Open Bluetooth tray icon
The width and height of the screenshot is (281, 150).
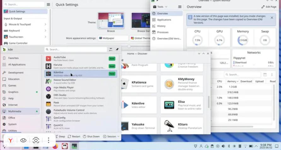[229, 146]
